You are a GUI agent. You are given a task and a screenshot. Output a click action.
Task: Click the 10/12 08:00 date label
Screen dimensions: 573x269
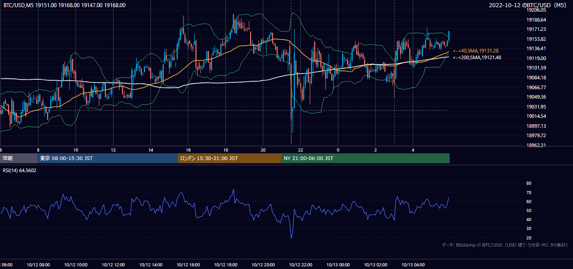point(38,265)
